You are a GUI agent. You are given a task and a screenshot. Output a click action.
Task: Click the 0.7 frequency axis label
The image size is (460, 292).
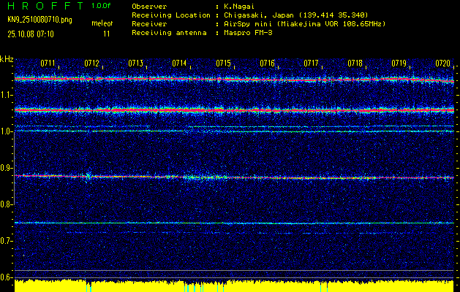tap(7, 240)
